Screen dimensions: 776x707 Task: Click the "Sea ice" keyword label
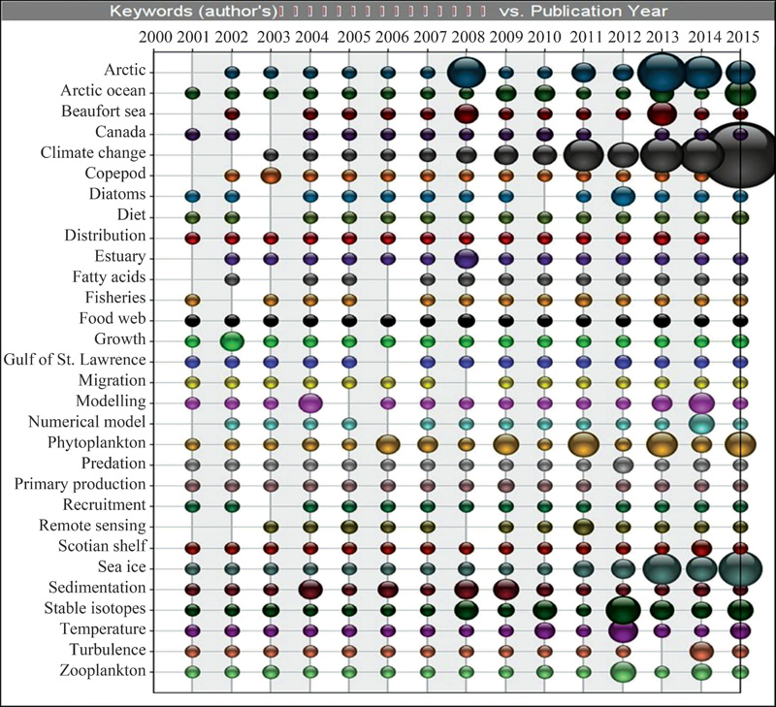click(122, 566)
